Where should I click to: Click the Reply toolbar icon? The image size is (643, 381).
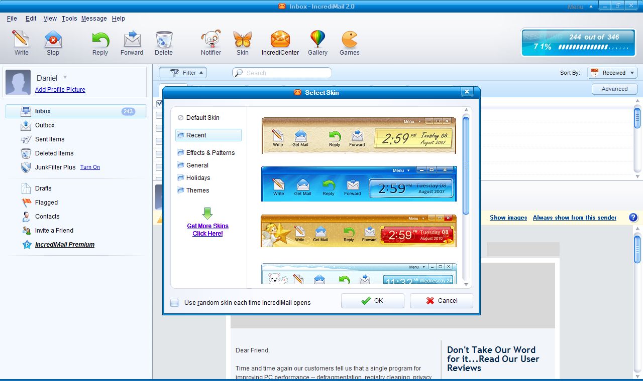pyautogui.click(x=100, y=43)
